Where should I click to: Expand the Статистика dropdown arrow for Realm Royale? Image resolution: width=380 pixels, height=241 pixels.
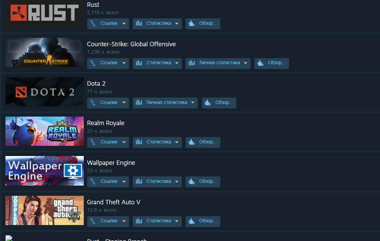[x=177, y=142]
